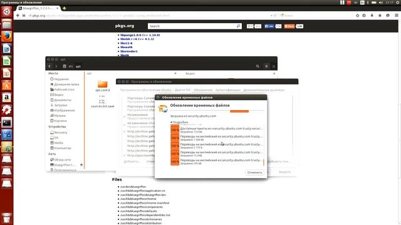This screenshot has height=225, width=401.
Task: Open Ubuntu Software Center dock icon
Action: coord(7,86)
